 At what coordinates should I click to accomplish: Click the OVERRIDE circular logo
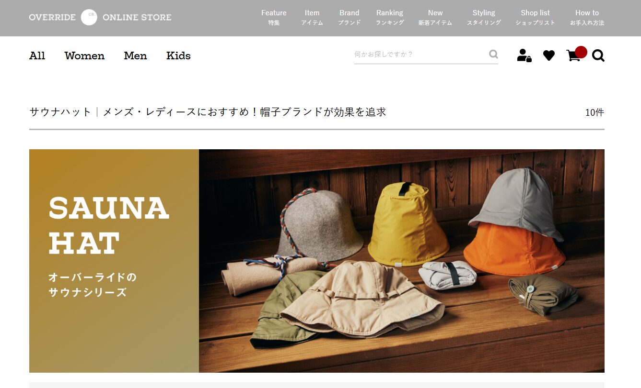tap(89, 17)
